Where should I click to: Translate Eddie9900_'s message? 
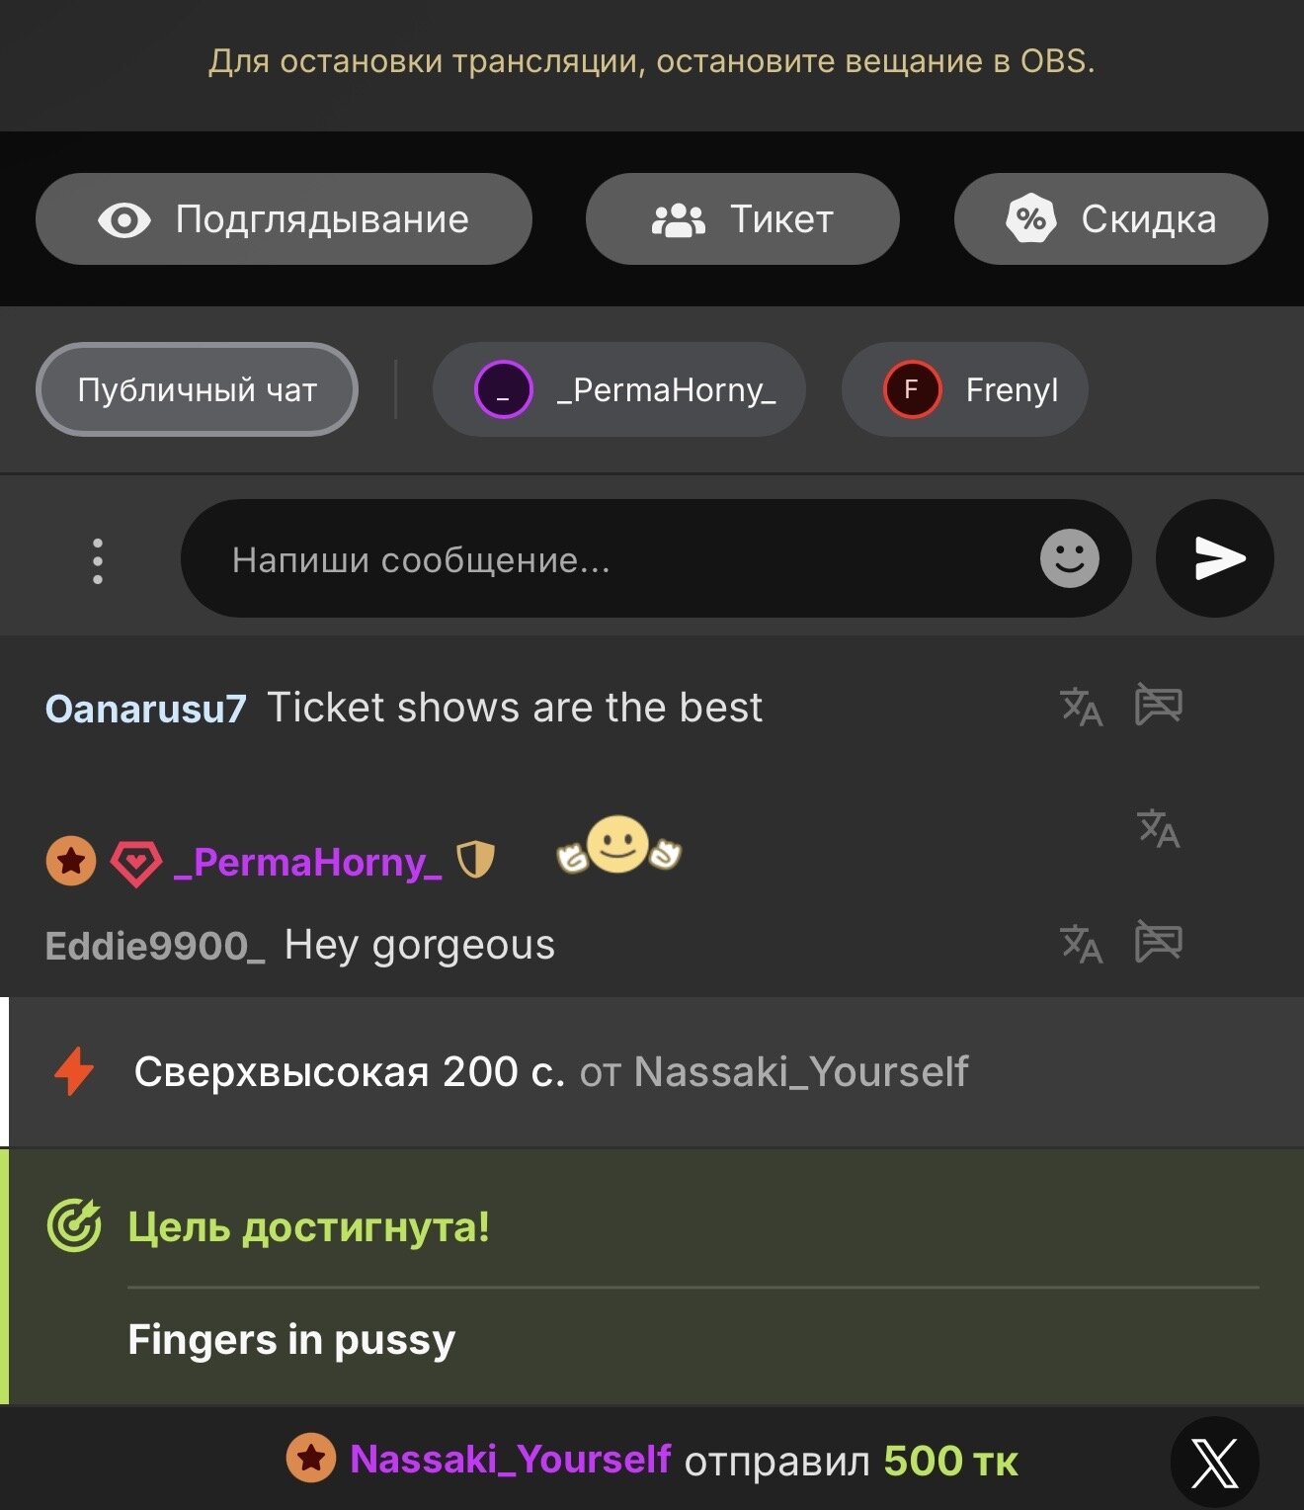[x=1081, y=944]
